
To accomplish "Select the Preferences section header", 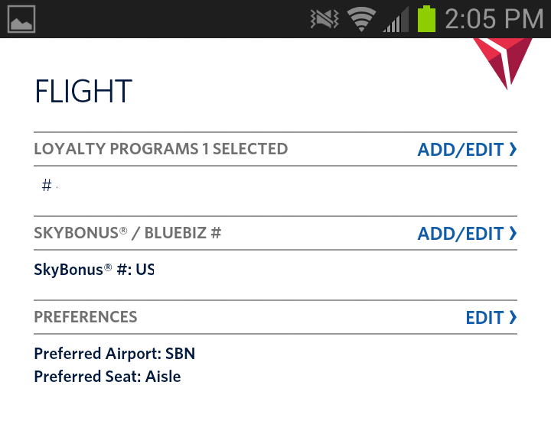I will (x=86, y=317).
